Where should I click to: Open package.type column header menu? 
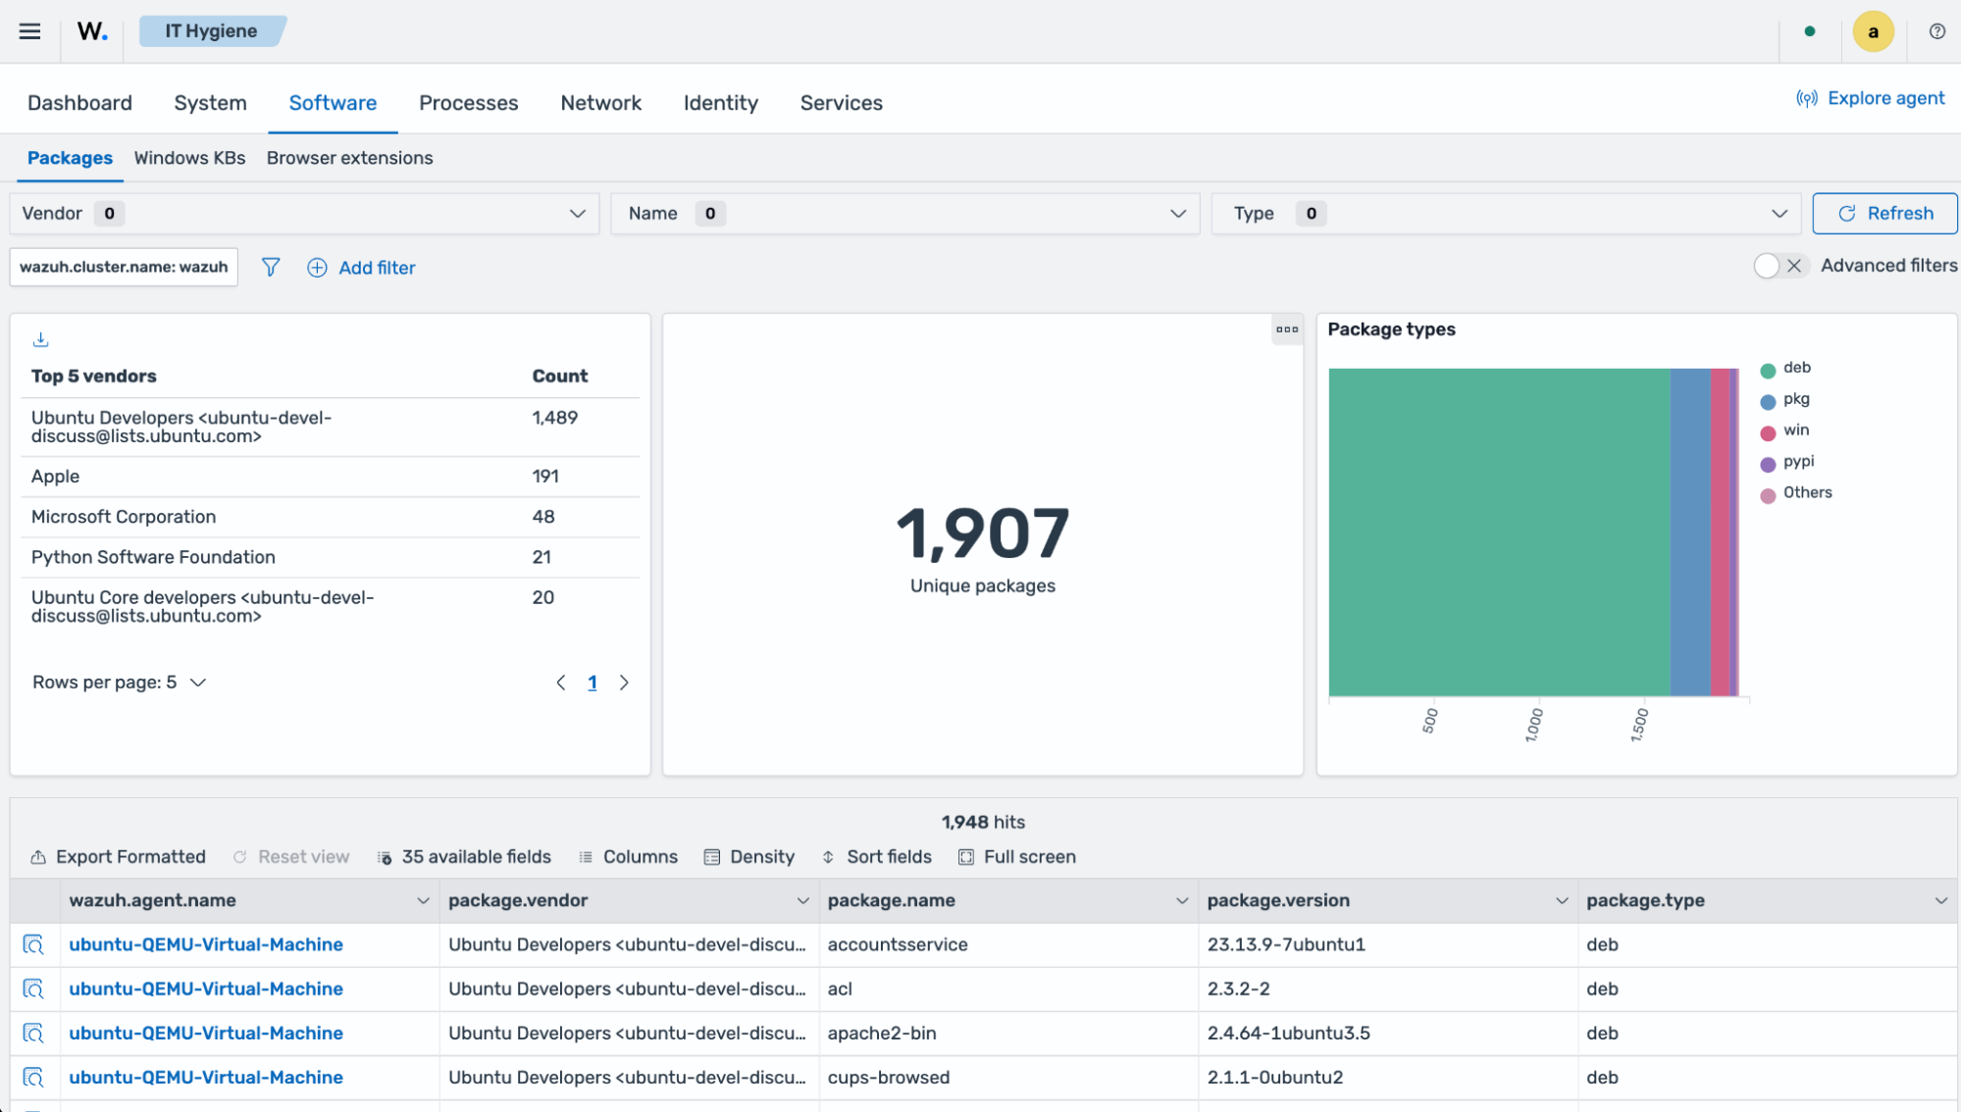(1940, 900)
